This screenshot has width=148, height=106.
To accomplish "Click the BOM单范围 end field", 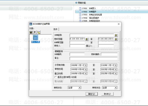I will coord(106,43).
